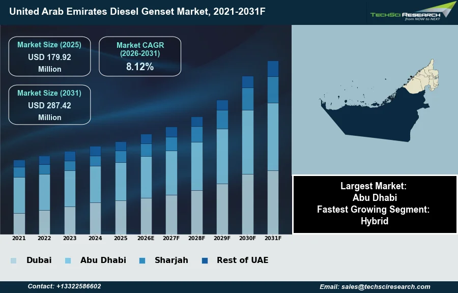
Task: Open the Market Size (2031) box
Action: click(x=49, y=105)
